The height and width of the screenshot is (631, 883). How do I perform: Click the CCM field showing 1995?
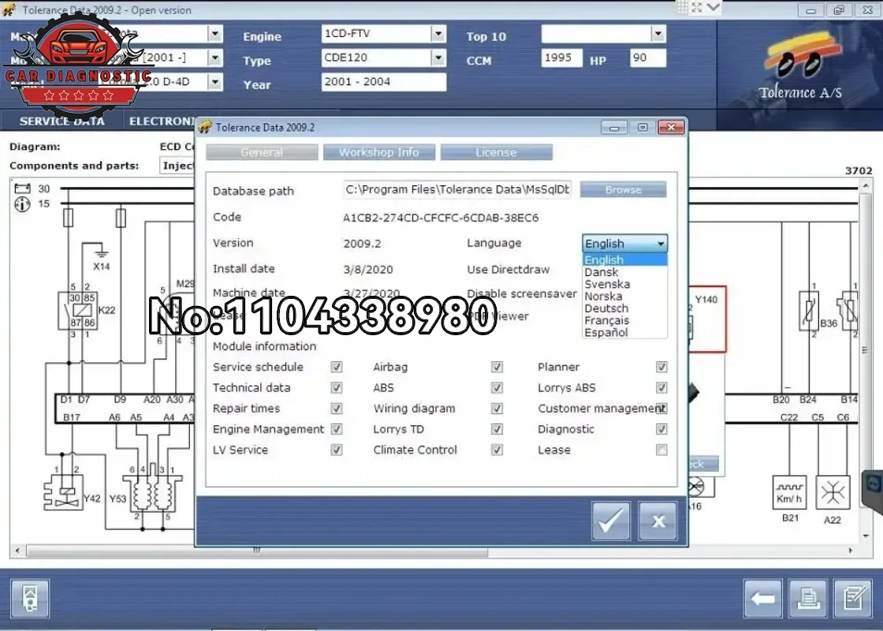[561, 58]
